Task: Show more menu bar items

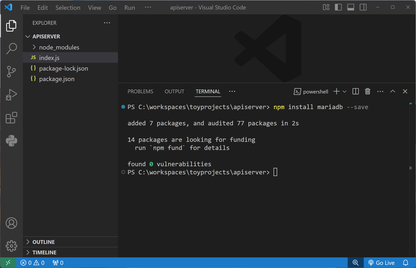Action: click(x=148, y=7)
